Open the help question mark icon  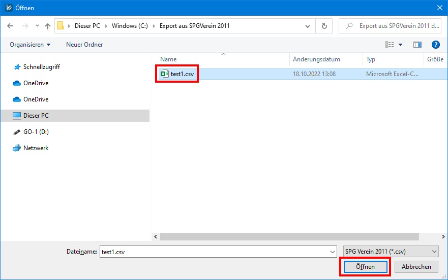435,45
